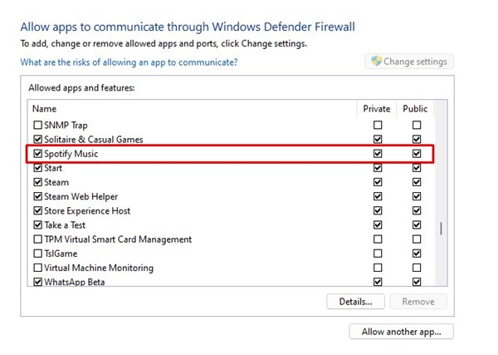Toggle Spotify Music Private checkbox
This screenshot has width=498, height=355.
tap(378, 154)
